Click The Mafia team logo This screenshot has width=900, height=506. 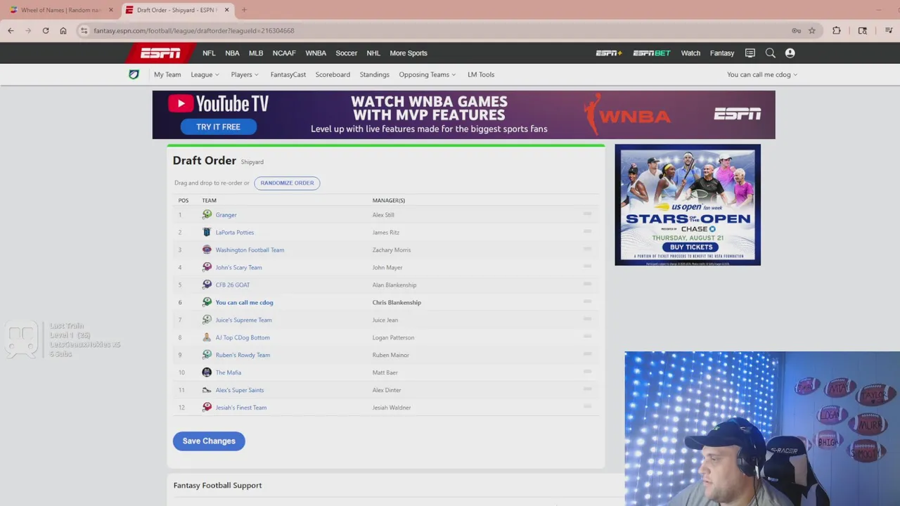(207, 372)
